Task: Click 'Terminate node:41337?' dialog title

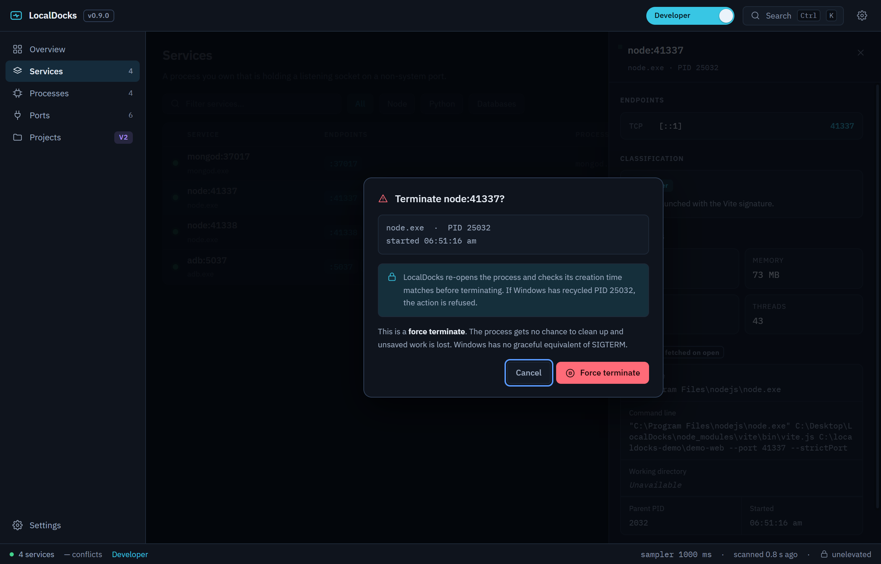Action: click(x=449, y=198)
